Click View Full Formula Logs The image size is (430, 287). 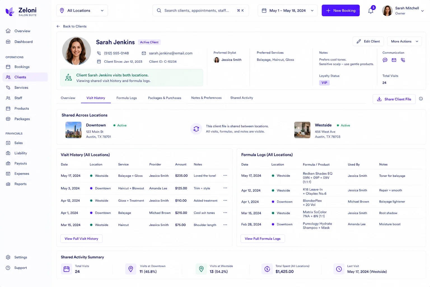263,239
